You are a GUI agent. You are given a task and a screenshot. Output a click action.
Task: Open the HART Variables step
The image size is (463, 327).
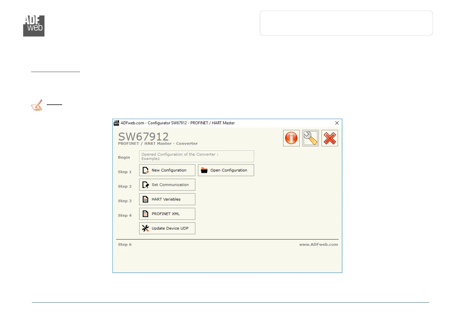(x=167, y=199)
